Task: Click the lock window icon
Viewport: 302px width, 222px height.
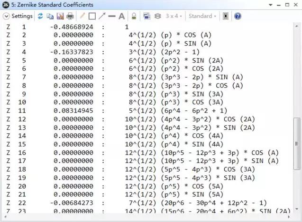Action: (x=134, y=16)
